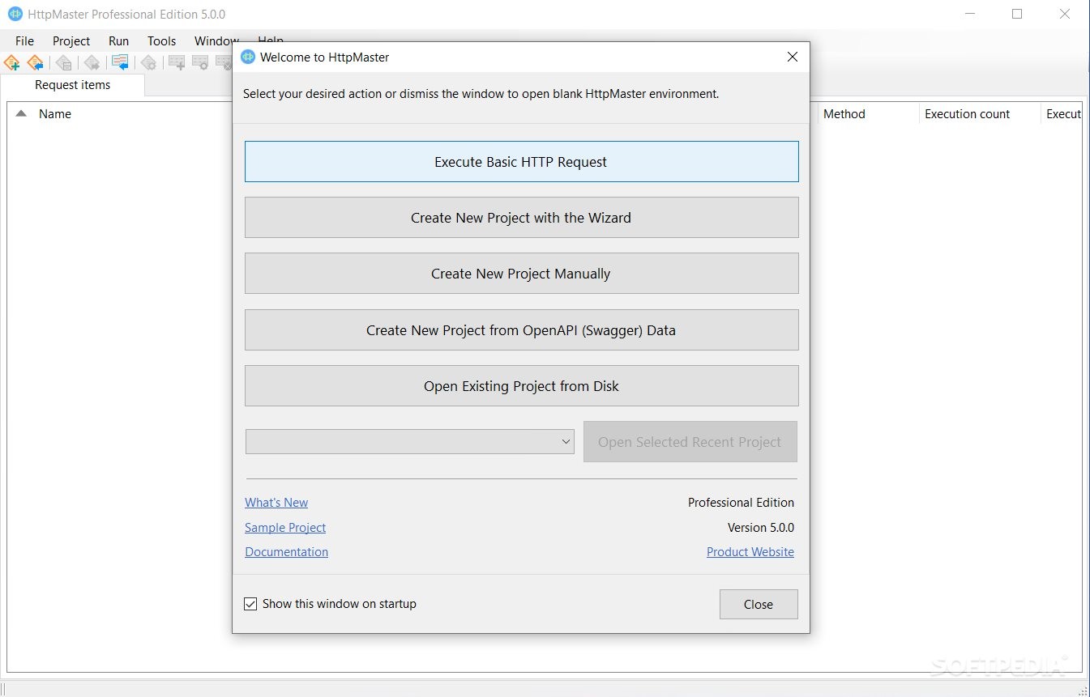Viewport: 1090px width, 697px height.
Task: Click the new project icon with green plus
Action: (11, 62)
